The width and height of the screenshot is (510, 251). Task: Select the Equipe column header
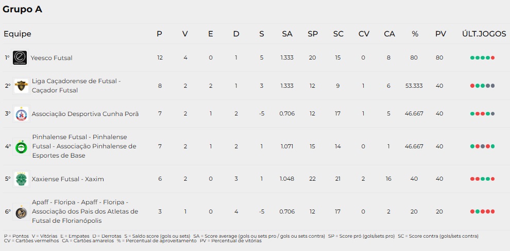click(x=18, y=34)
